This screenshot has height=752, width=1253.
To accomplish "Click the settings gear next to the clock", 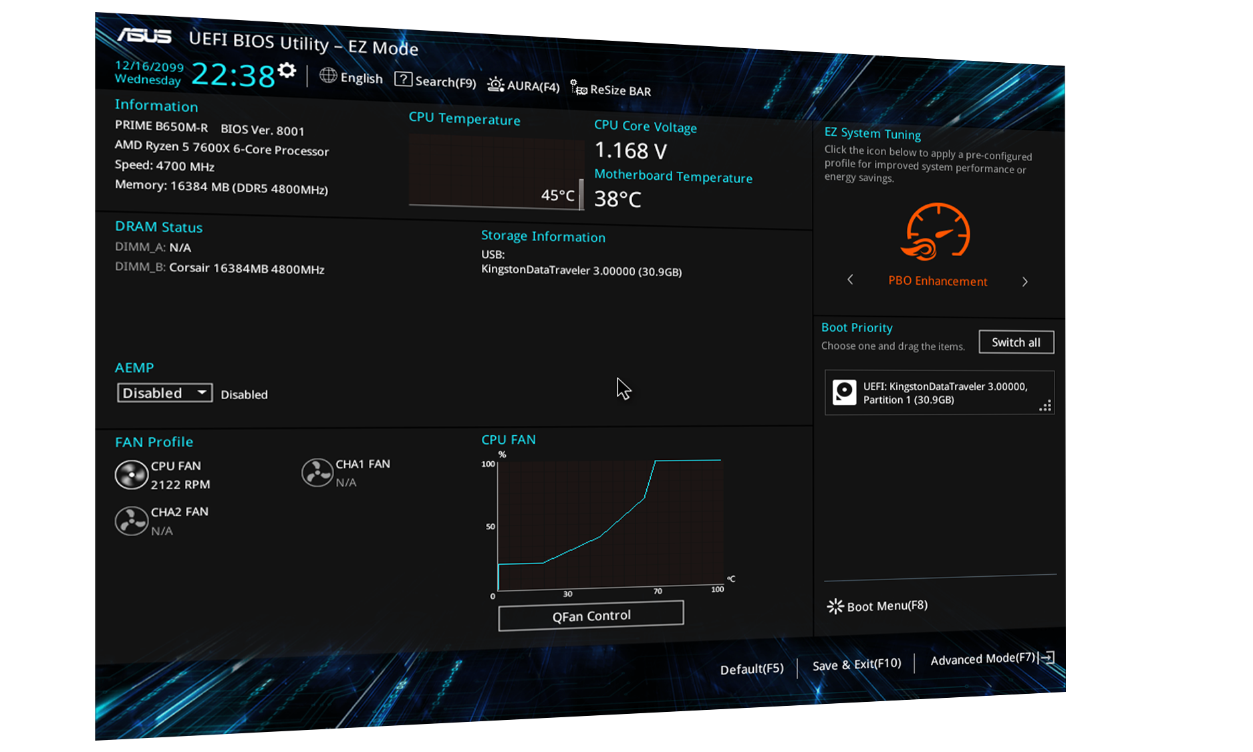I will (x=287, y=71).
